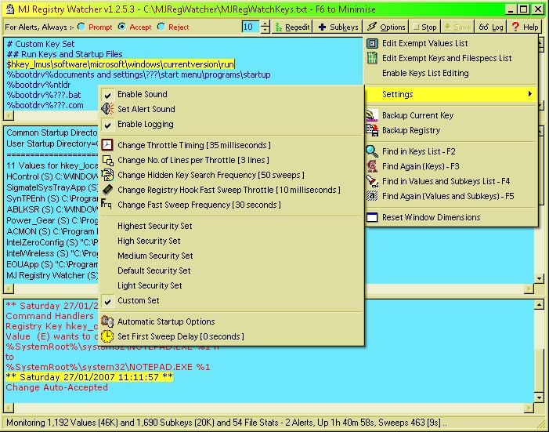Open Help with the question mark button
The image size is (549, 432).
point(524,27)
